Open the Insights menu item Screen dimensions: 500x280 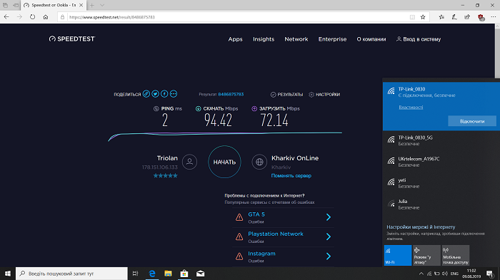click(x=264, y=39)
